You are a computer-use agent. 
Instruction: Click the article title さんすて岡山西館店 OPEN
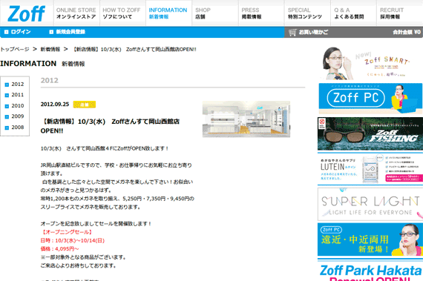(x=110, y=126)
